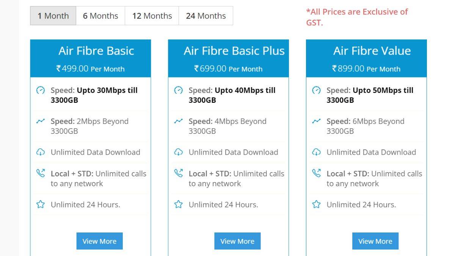455x256 pixels.
Task: Click the star icon beside Unlimited 24 Hours on Basic Plus
Action: (179, 204)
